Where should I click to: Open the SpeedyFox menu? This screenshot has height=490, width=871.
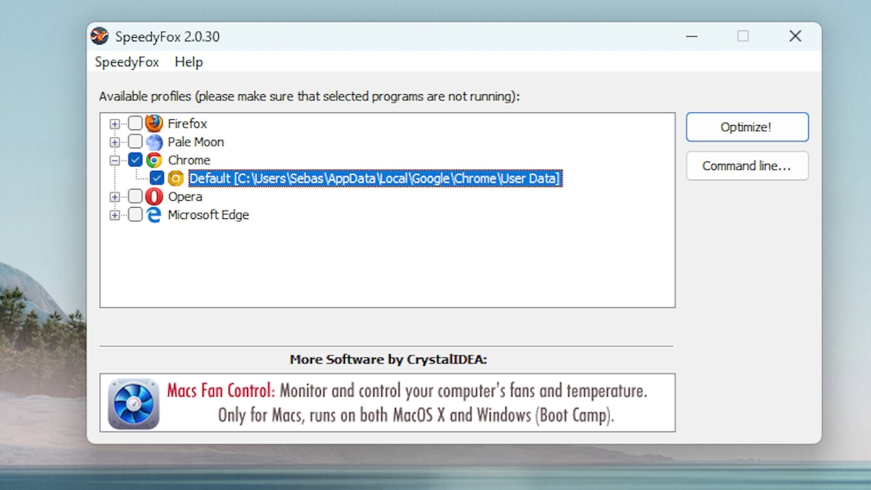pos(127,62)
